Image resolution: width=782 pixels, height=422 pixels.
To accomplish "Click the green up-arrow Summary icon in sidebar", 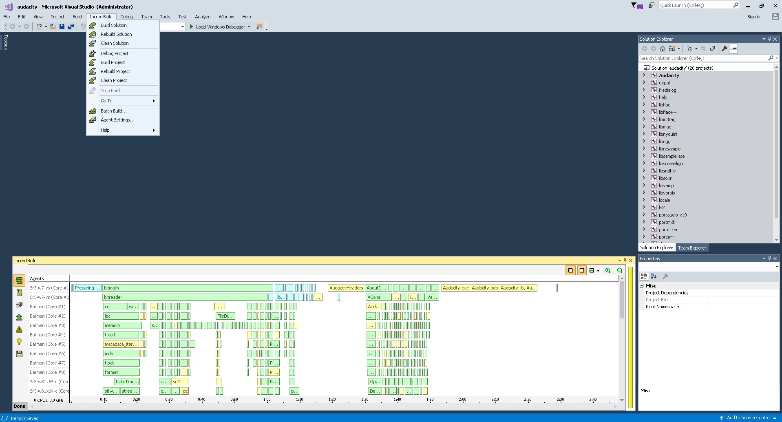I will [19, 317].
